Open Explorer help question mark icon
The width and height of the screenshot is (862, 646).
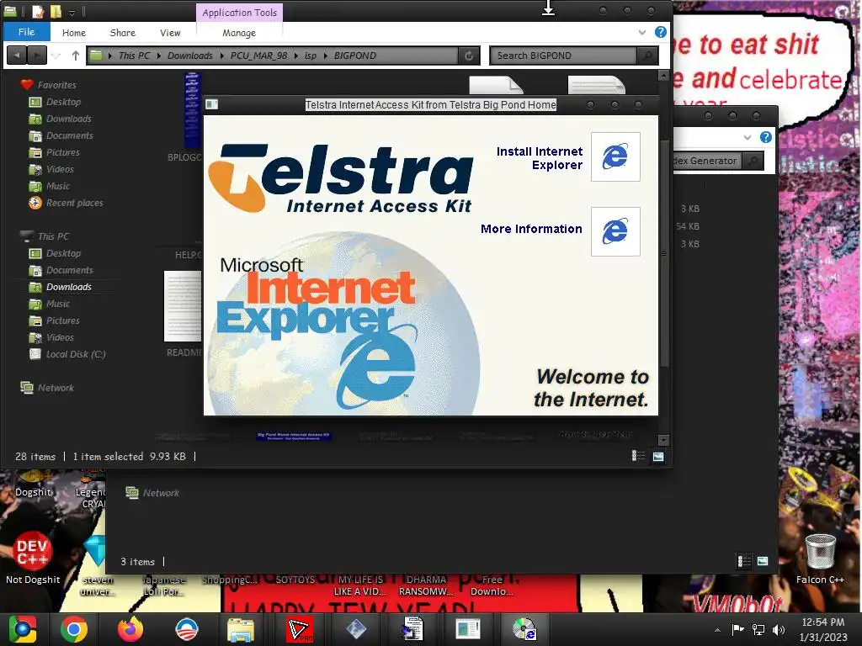tap(660, 32)
